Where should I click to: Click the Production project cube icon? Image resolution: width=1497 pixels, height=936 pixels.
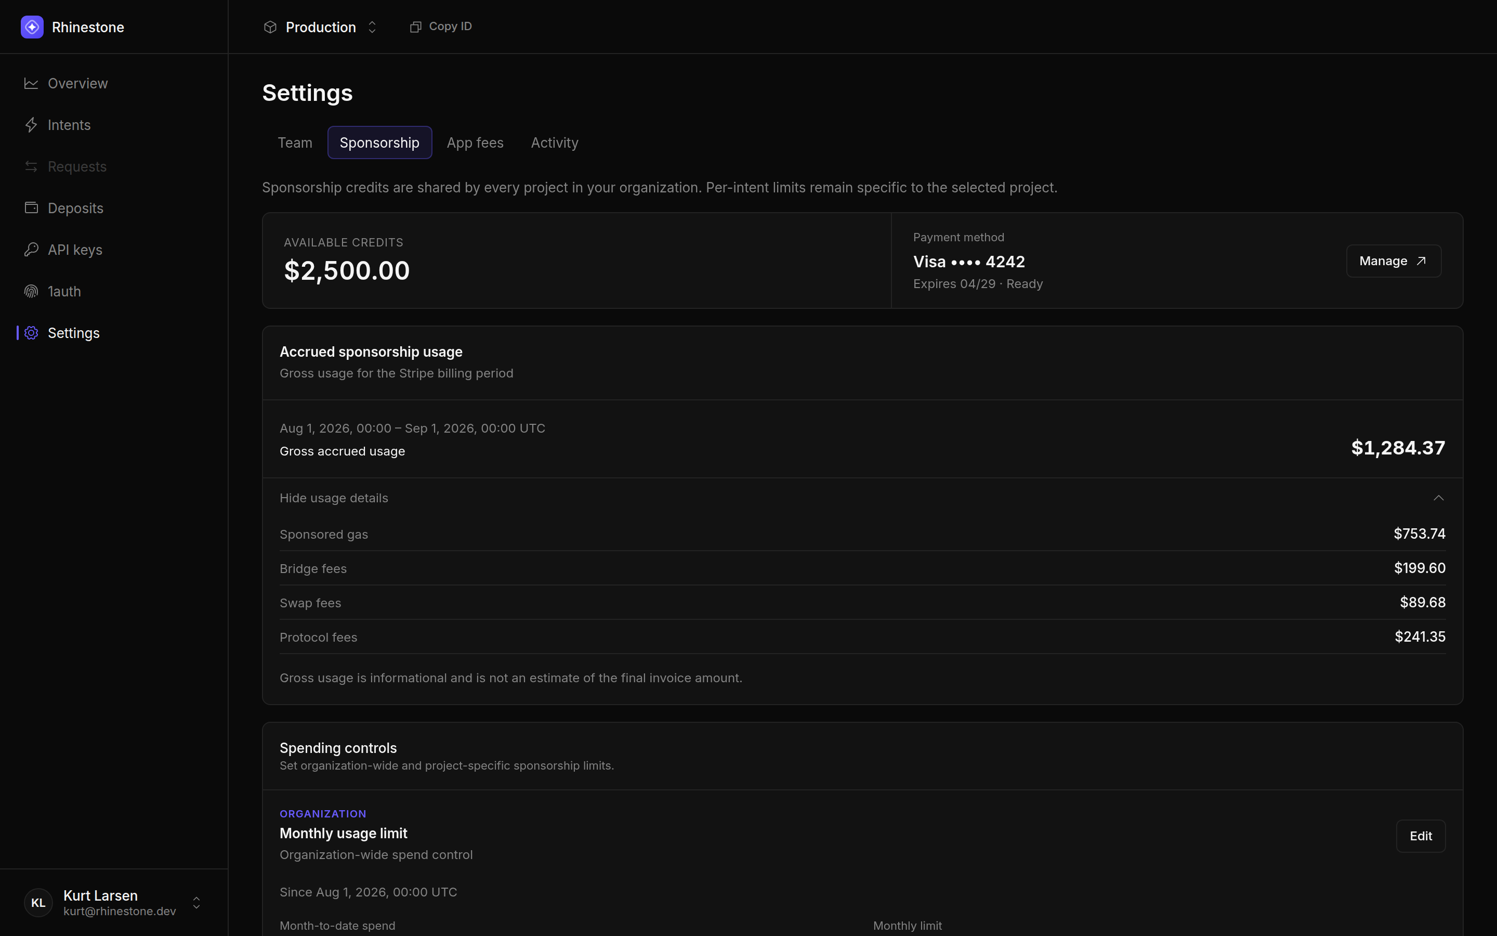pyautogui.click(x=270, y=27)
